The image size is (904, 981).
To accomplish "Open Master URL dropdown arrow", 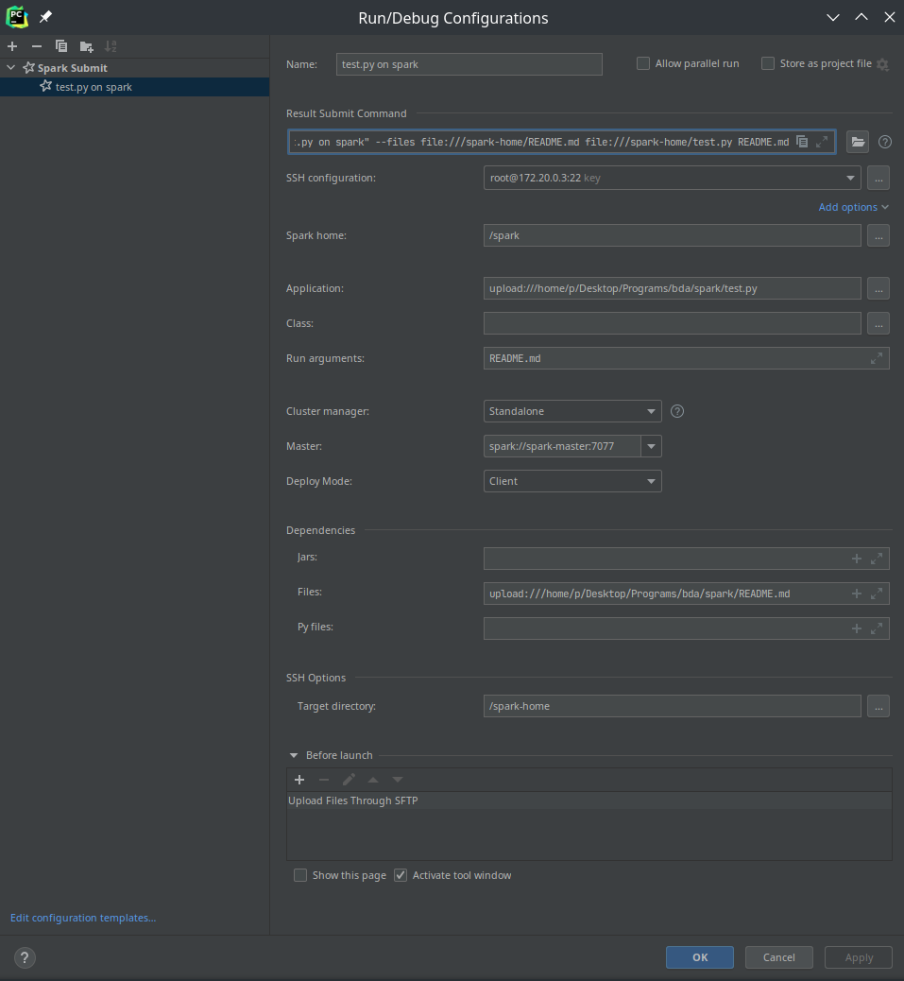I will 651,447.
